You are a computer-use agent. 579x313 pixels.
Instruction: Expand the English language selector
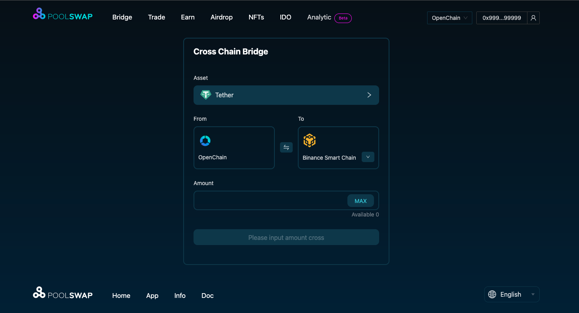coord(512,294)
